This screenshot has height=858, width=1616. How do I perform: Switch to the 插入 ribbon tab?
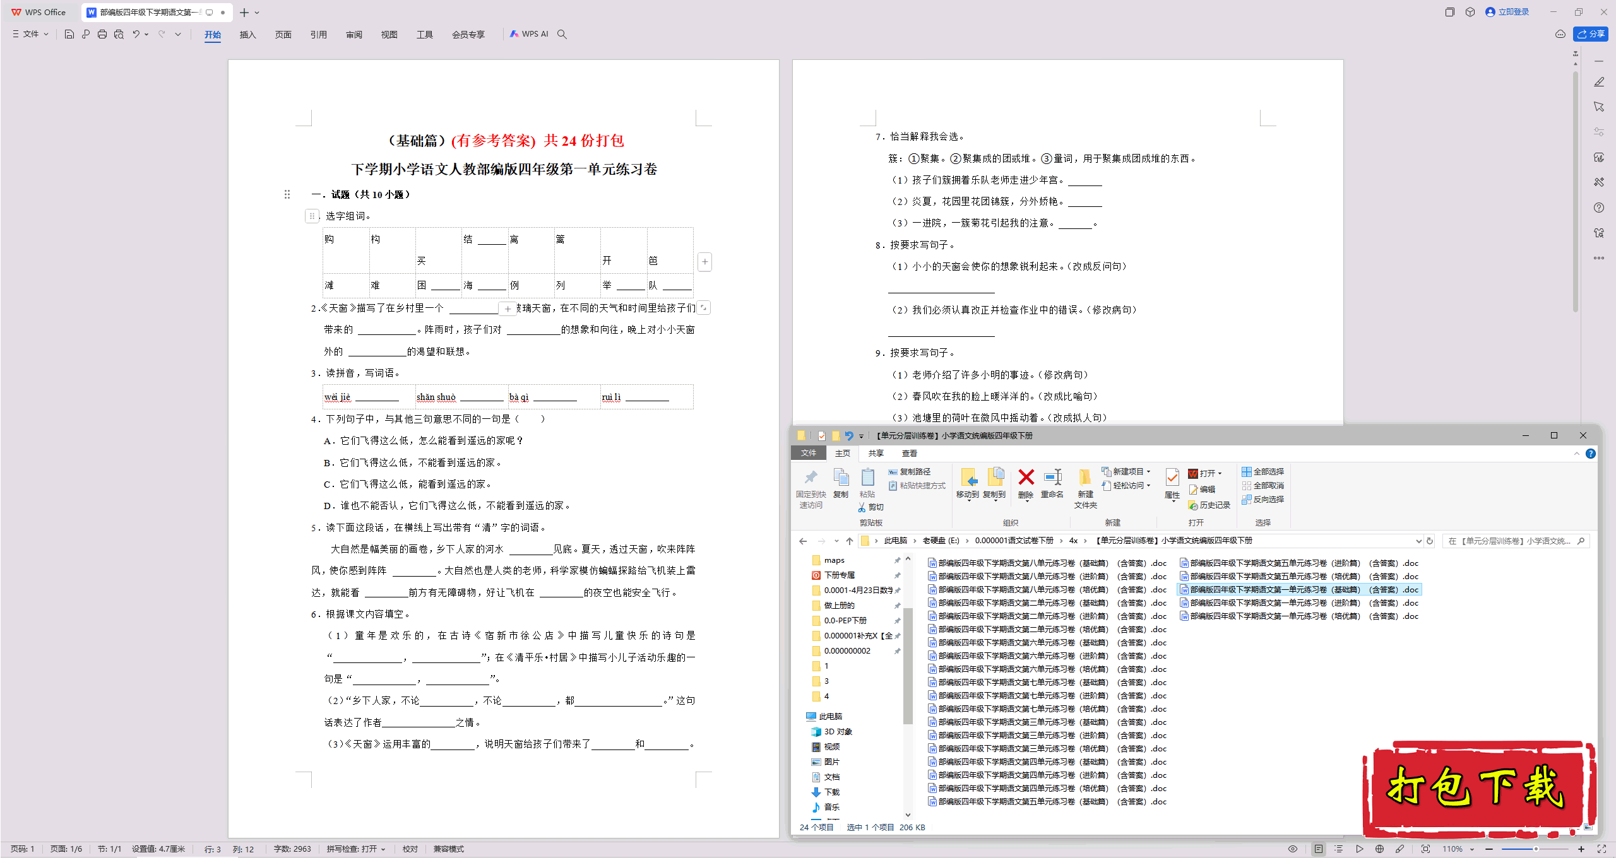(x=247, y=35)
